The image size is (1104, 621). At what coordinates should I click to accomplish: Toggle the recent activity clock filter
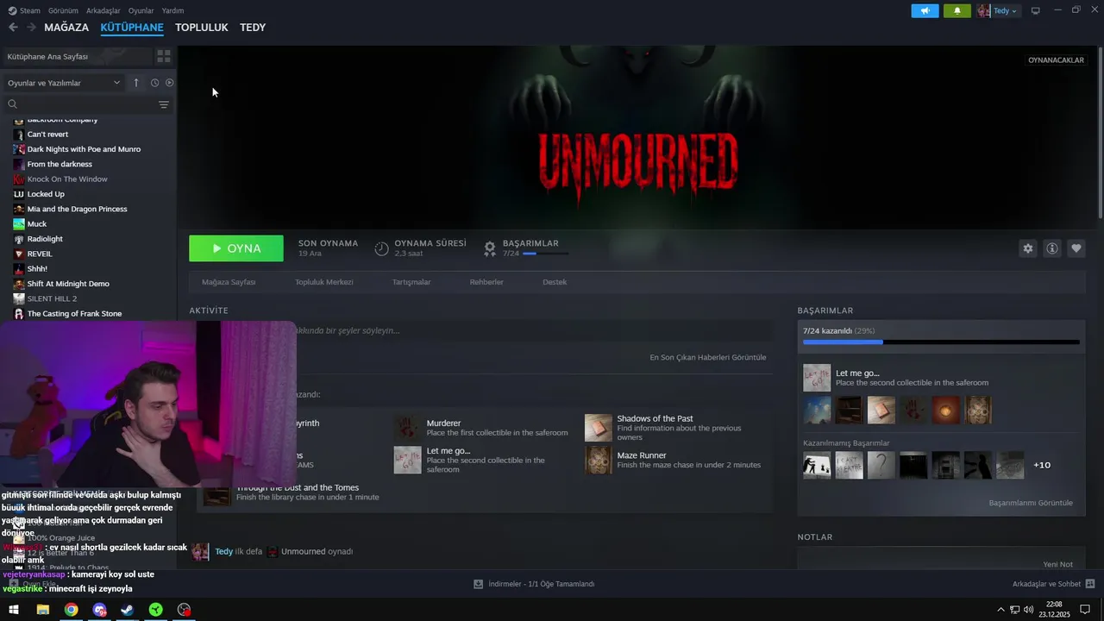[154, 83]
